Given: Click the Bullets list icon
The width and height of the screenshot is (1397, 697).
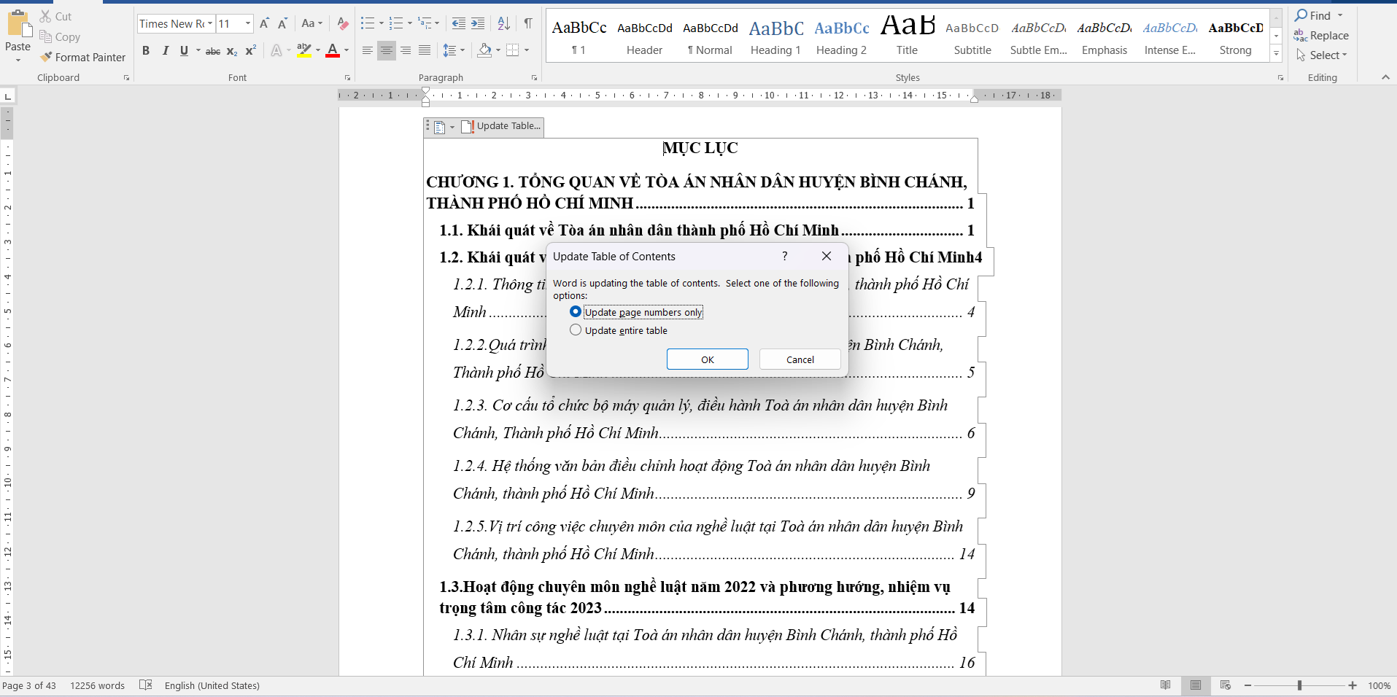Looking at the screenshot, I should [x=368, y=23].
